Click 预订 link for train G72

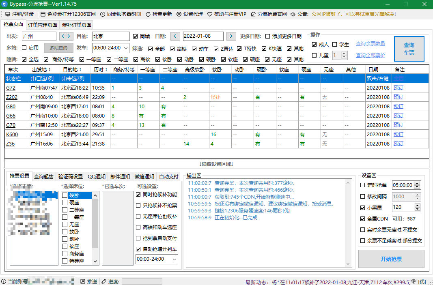tap(398, 88)
